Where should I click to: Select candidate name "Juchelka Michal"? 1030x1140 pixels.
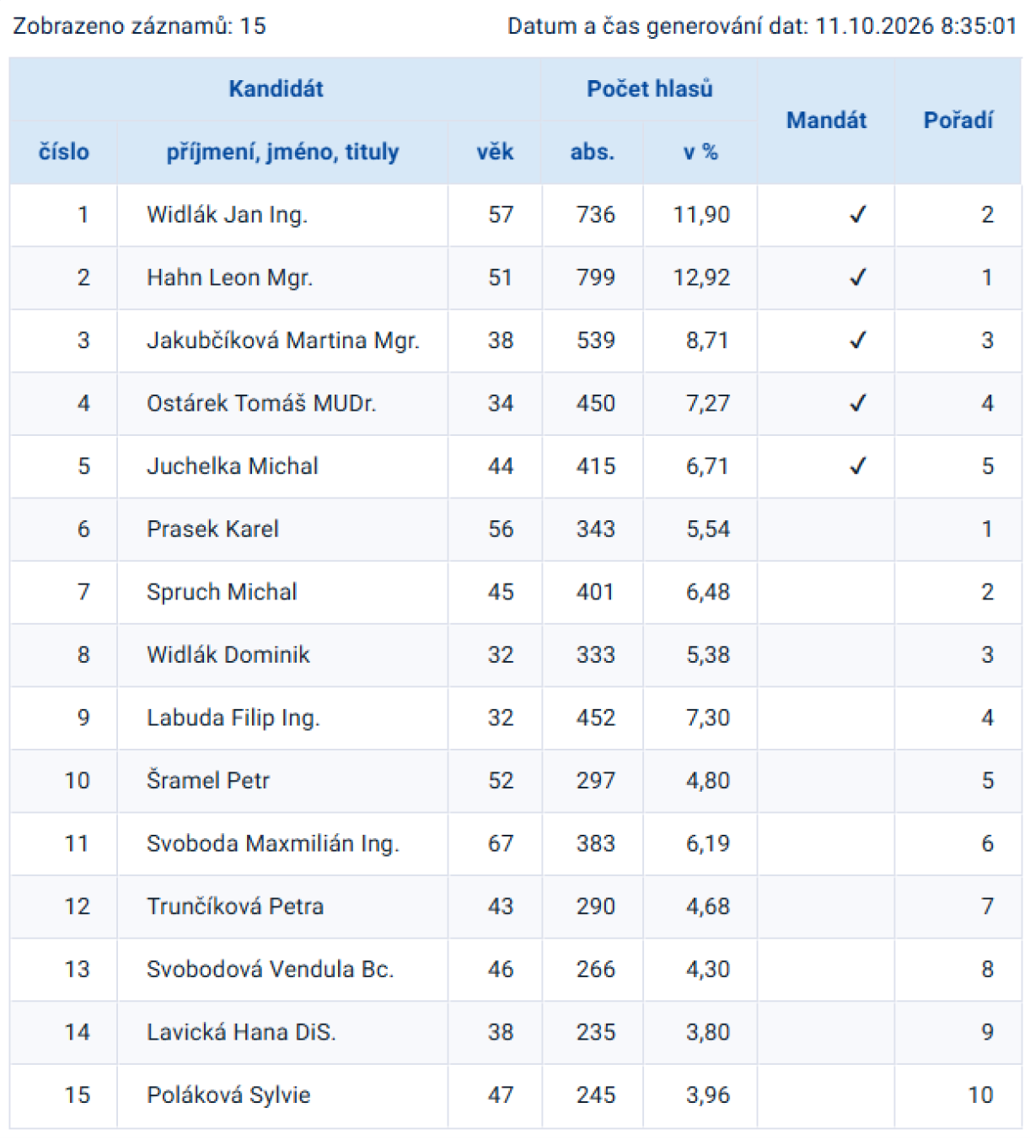pyautogui.click(x=233, y=466)
